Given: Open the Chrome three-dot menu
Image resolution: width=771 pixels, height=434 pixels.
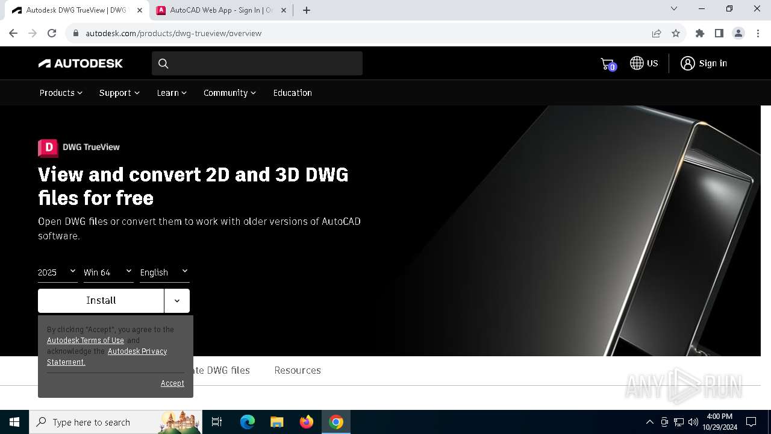Looking at the screenshot, I should (757, 33).
